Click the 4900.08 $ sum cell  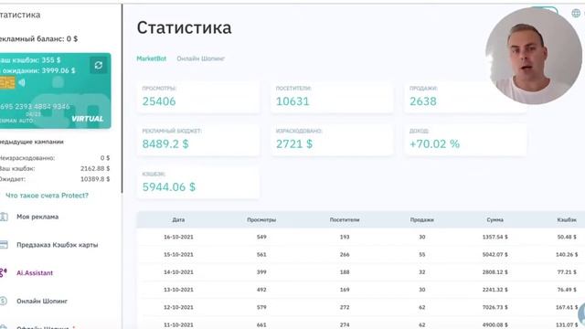495,325
